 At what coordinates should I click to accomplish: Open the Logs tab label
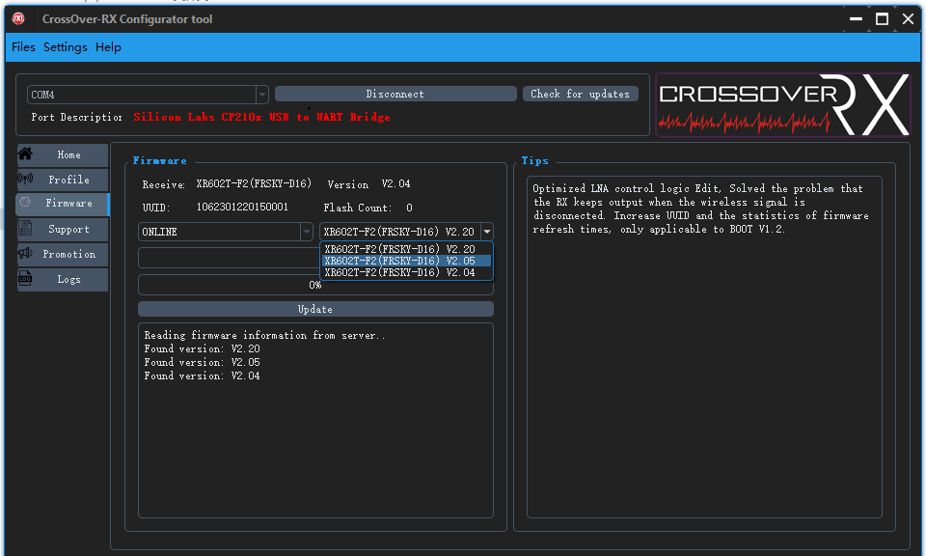69,280
